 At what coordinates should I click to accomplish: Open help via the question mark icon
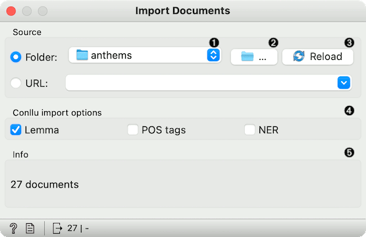14,228
